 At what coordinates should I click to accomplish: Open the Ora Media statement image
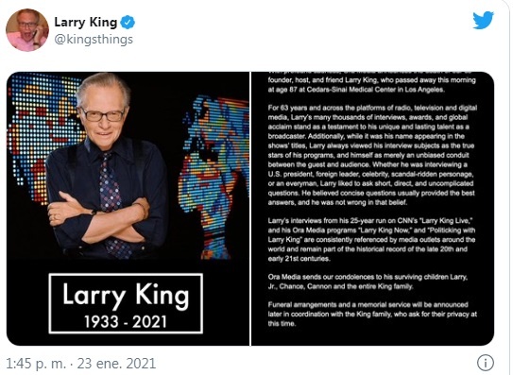372,209
